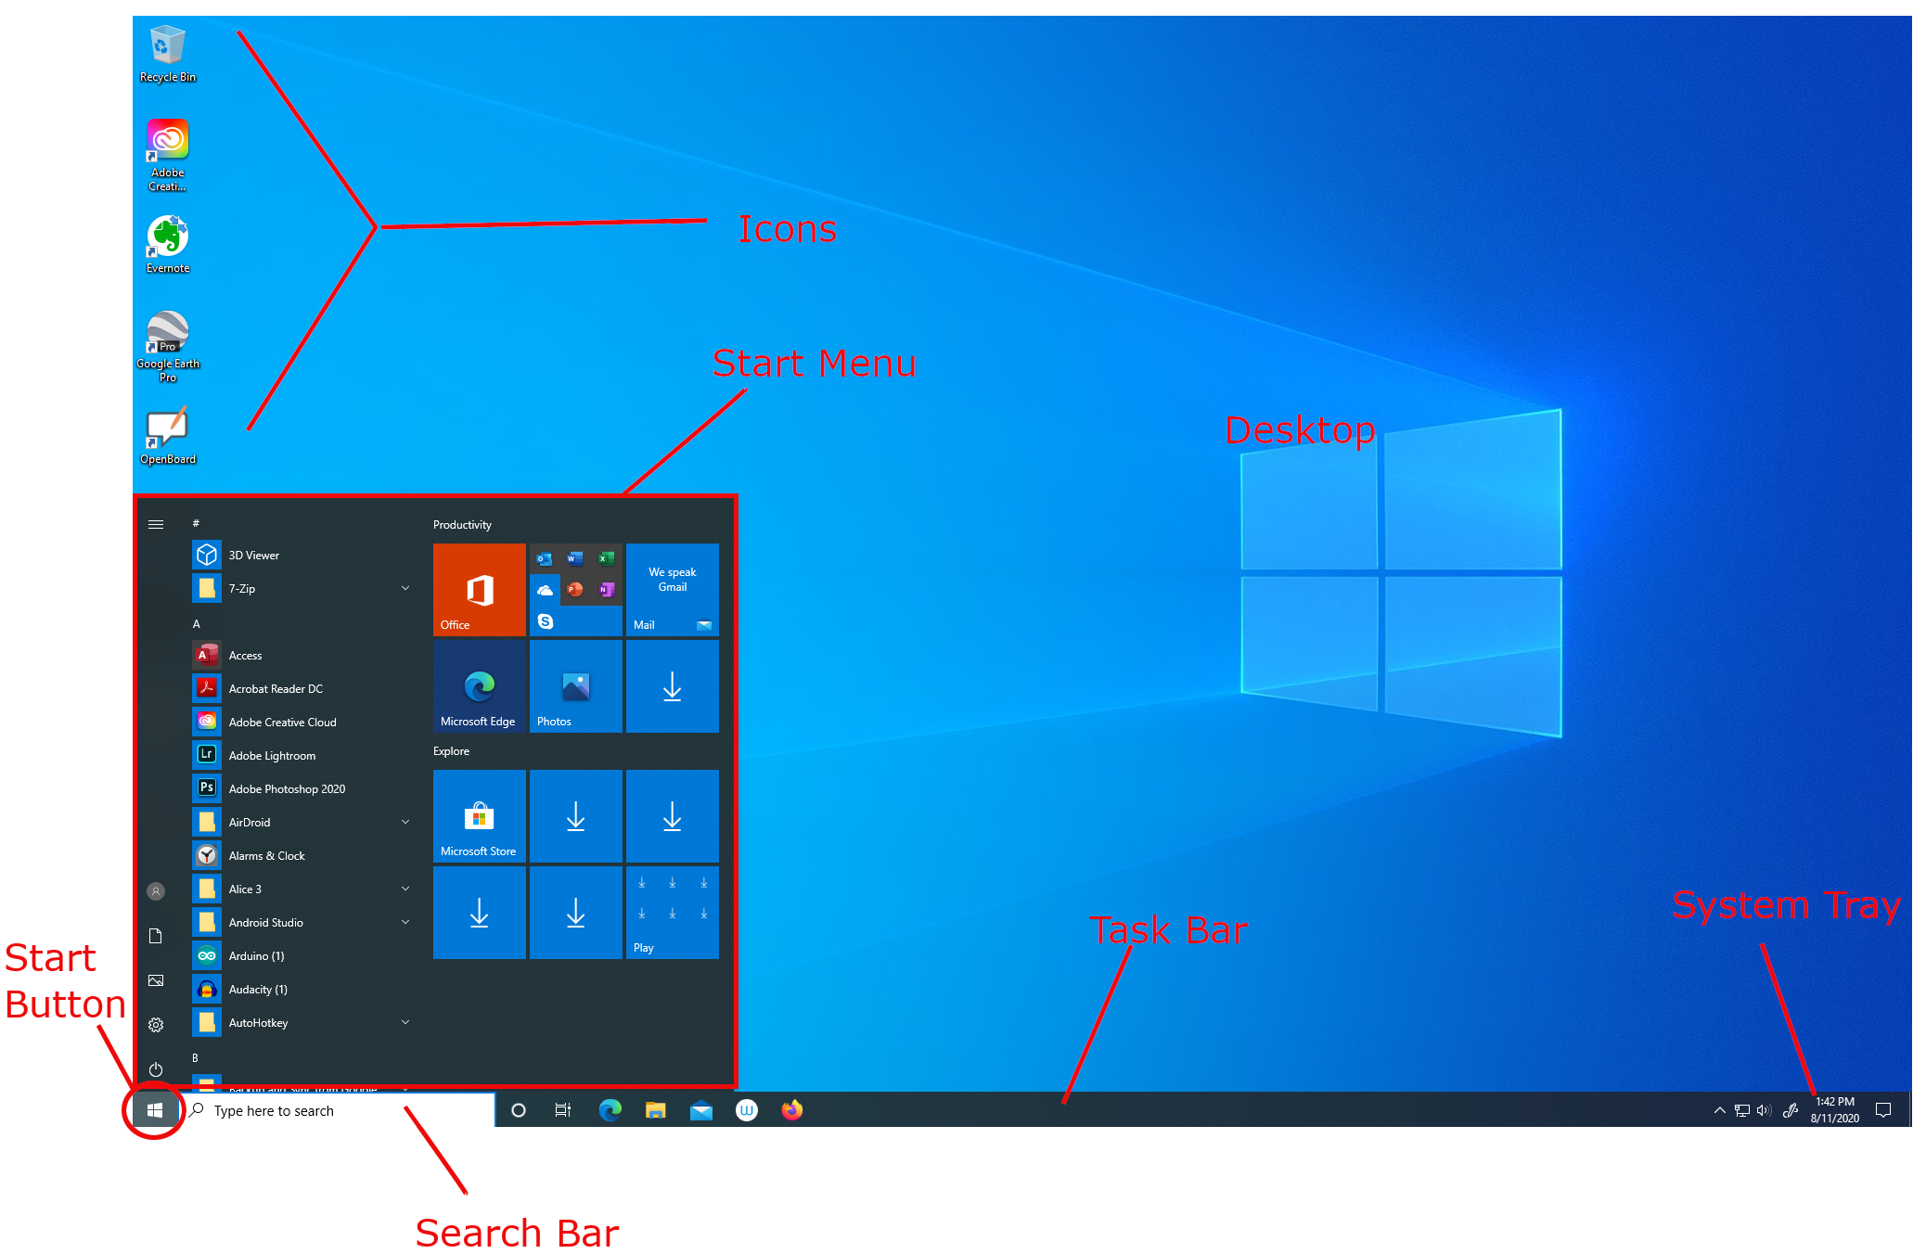The height and width of the screenshot is (1254, 1926).
Task: Expand AirDroid folder in Start Menu
Action: [x=405, y=821]
